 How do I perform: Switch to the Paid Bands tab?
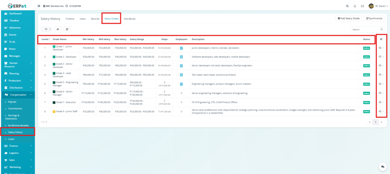point(129,19)
